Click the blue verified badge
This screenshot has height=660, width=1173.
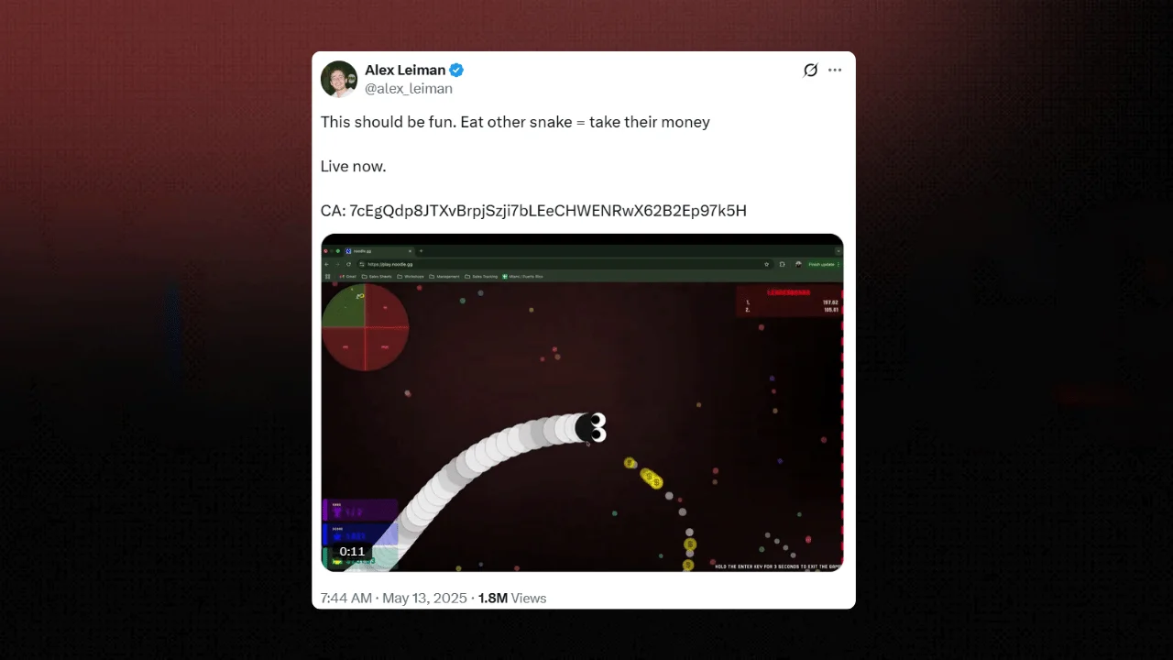point(456,70)
